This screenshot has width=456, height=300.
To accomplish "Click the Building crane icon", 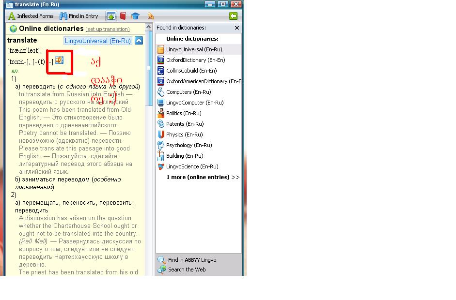I will pyautogui.click(x=160, y=156).
